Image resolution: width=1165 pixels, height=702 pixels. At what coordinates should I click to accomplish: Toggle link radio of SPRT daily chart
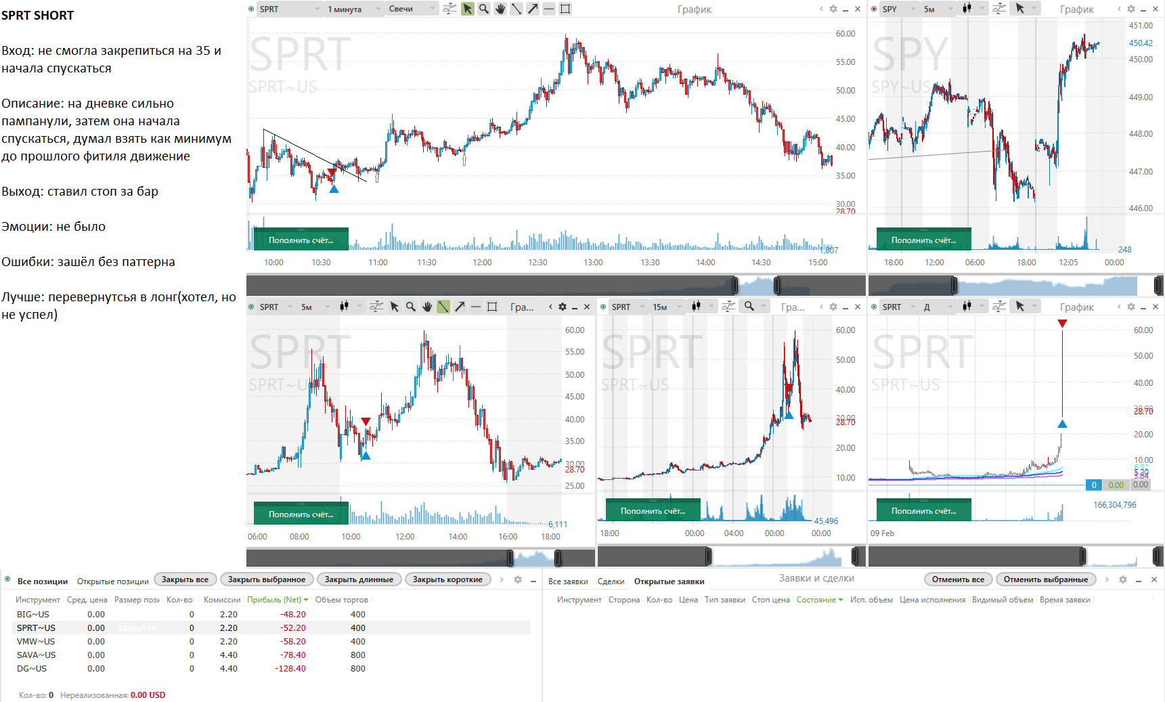pos(875,307)
